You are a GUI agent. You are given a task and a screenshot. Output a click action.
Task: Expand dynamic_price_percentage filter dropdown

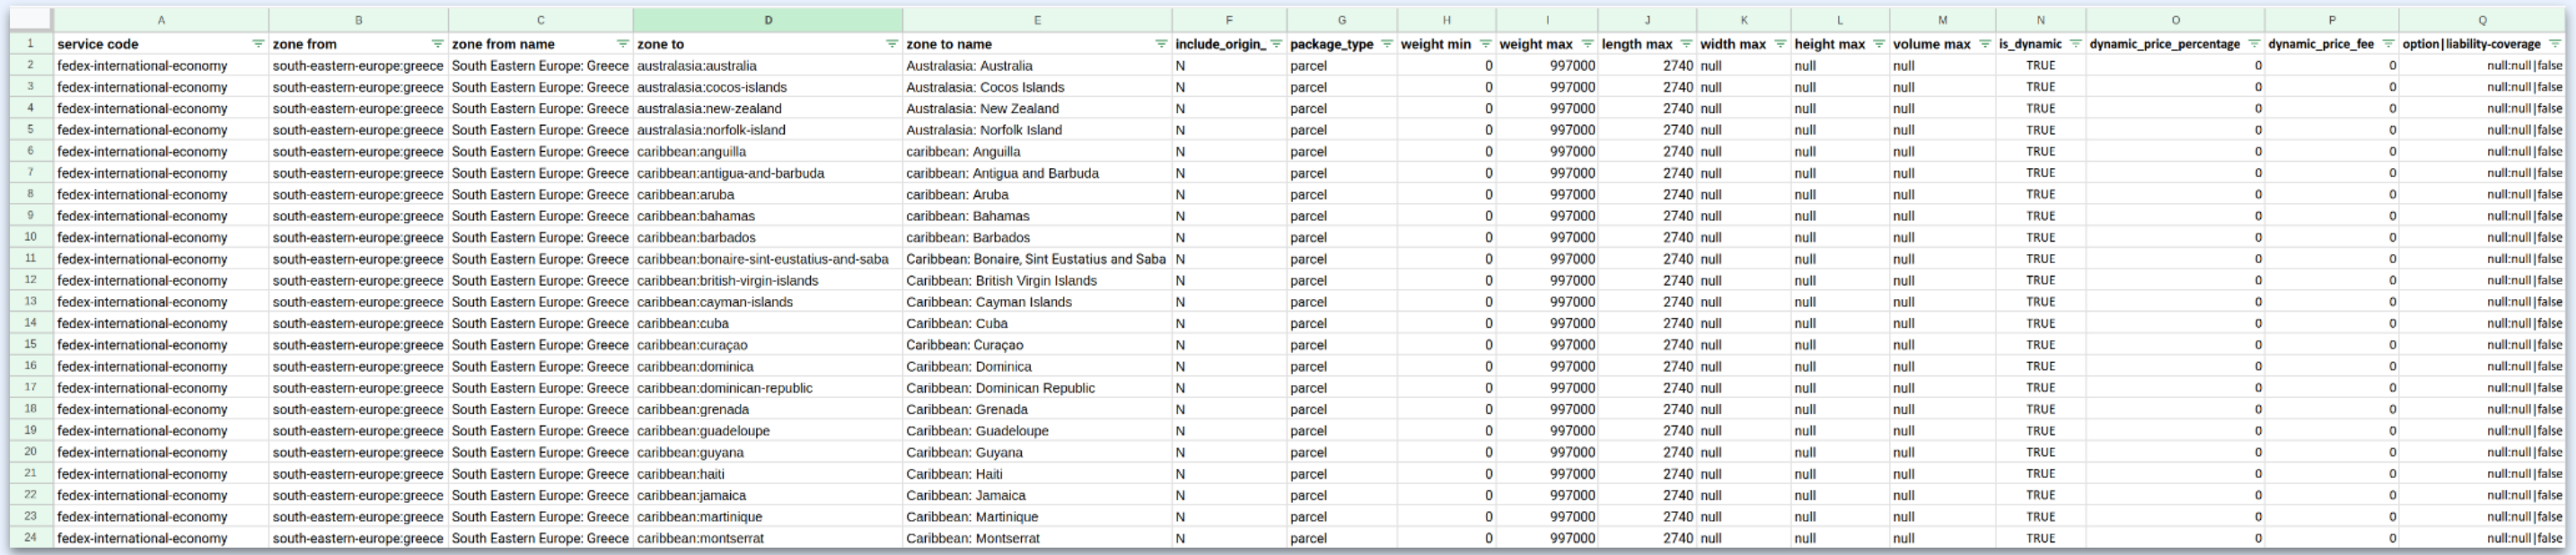(2254, 44)
